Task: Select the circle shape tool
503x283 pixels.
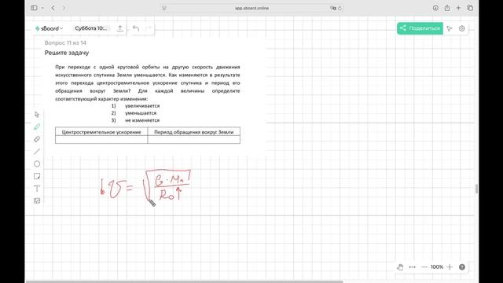Action: (x=37, y=164)
